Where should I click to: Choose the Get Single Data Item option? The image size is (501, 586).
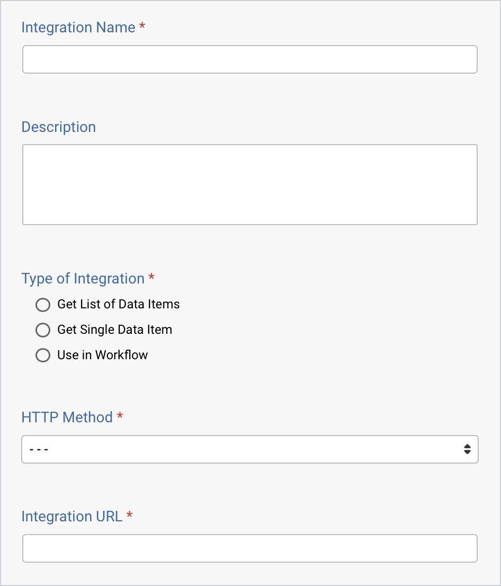43,330
